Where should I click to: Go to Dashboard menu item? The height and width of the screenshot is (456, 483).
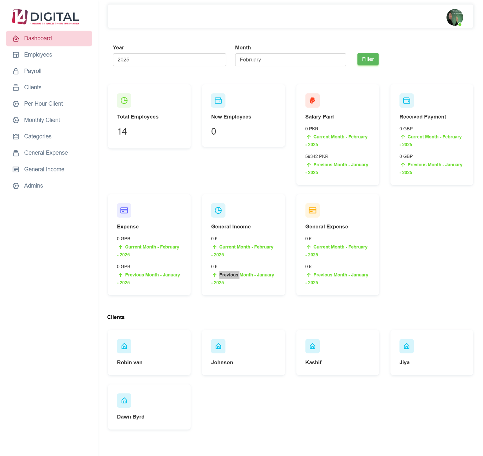point(49,38)
